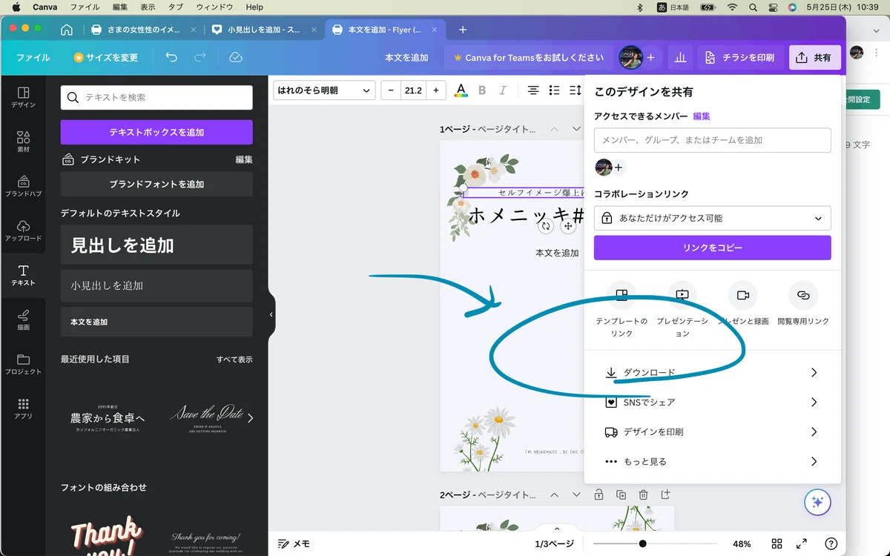The image size is (890, 556).
Task: Expand the ダウンロード option
Action: click(712, 372)
